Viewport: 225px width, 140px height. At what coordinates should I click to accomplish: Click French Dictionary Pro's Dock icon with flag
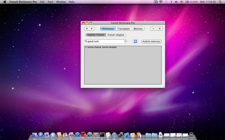click(139, 135)
